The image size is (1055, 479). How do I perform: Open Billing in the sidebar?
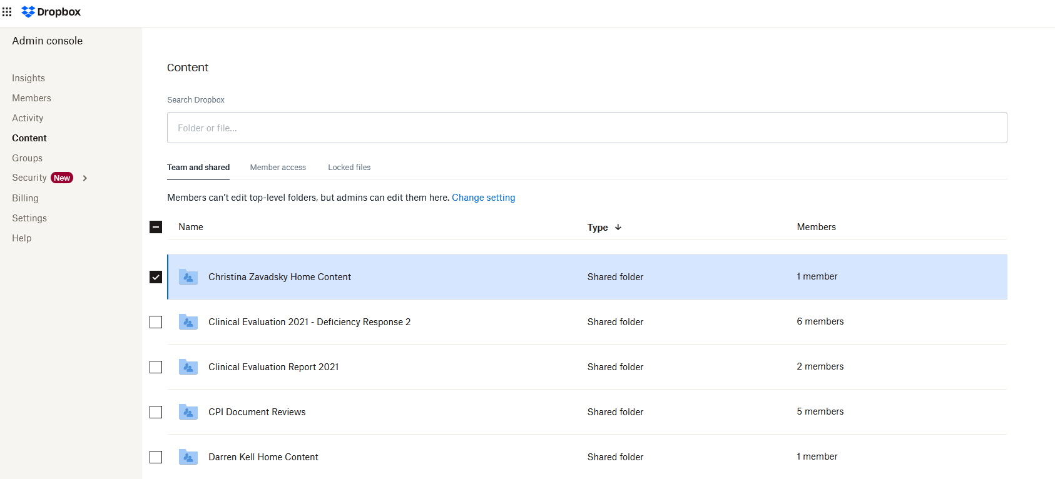(x=25, y=198)
